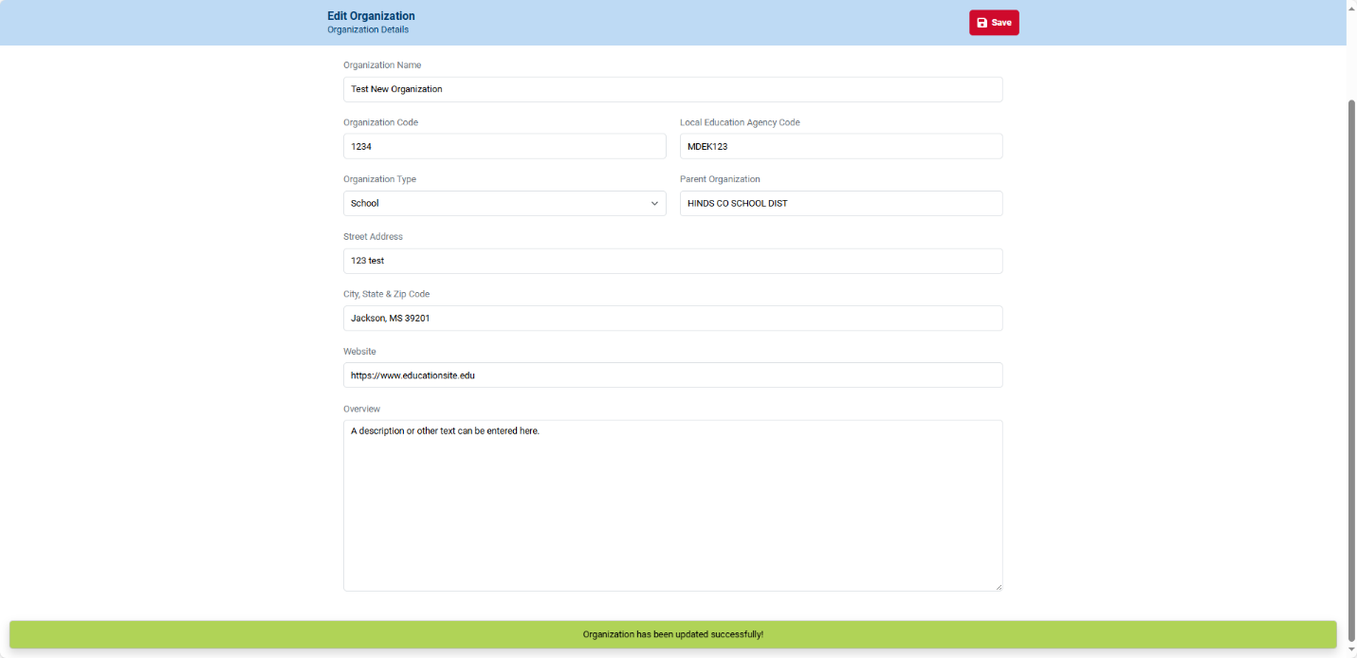1357x658 pixels.
Task: Click the success message banner
Action: [672, 634]
